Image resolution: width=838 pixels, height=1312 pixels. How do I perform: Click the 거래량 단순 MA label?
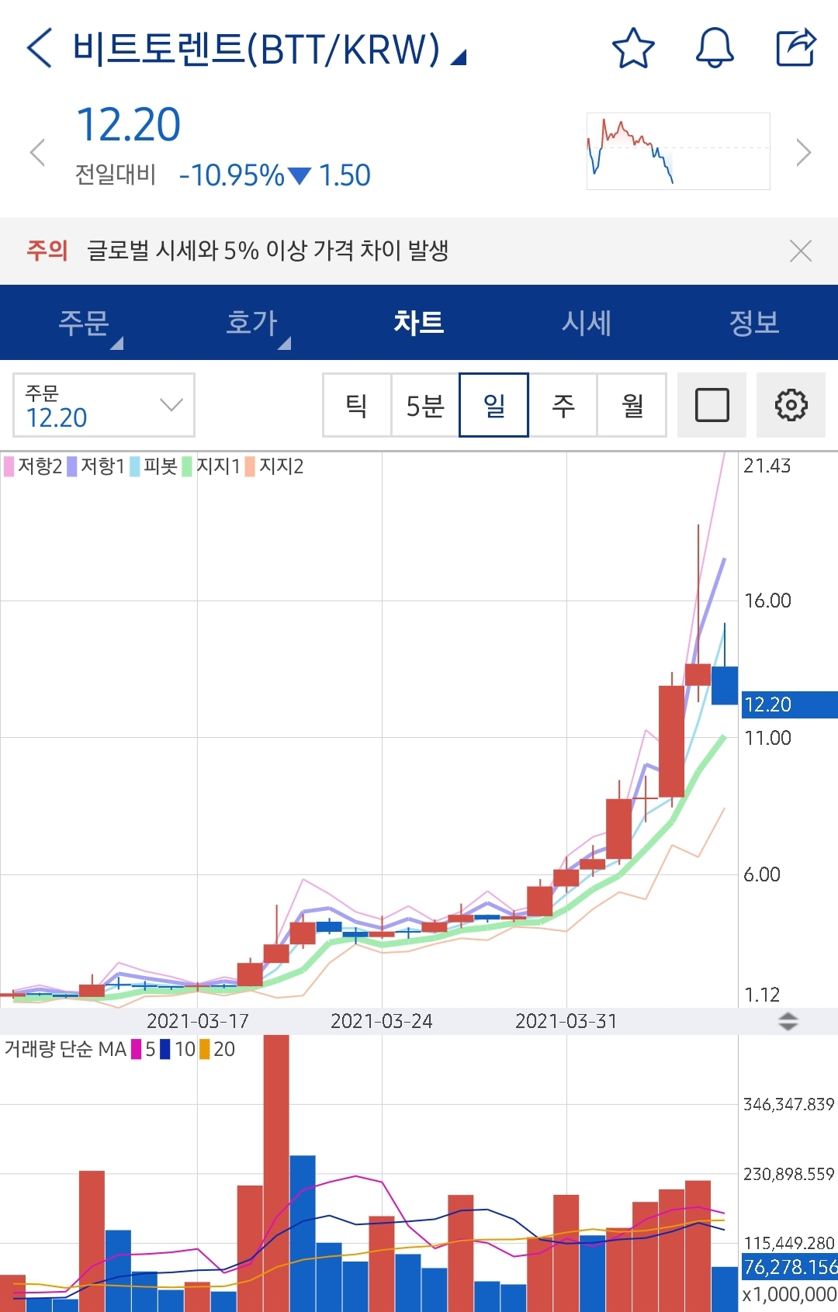65,1050
